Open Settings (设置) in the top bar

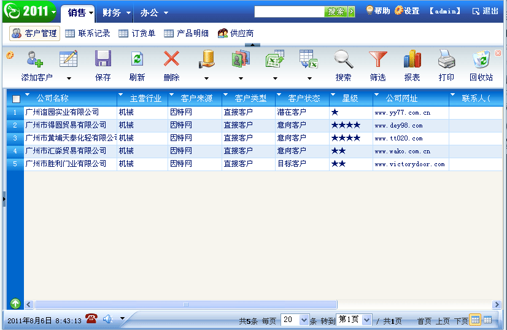[x=407, y=10]
